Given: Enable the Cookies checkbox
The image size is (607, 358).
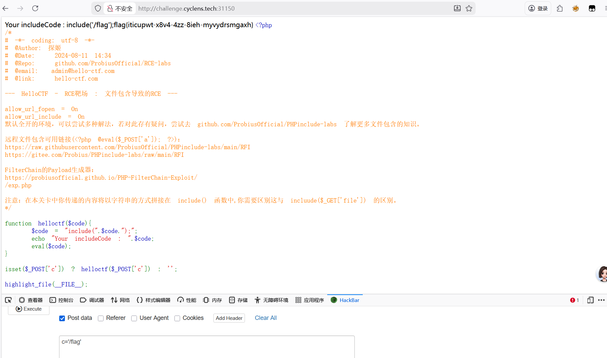Looking at the screenshot, I should [x=177, y=318].
